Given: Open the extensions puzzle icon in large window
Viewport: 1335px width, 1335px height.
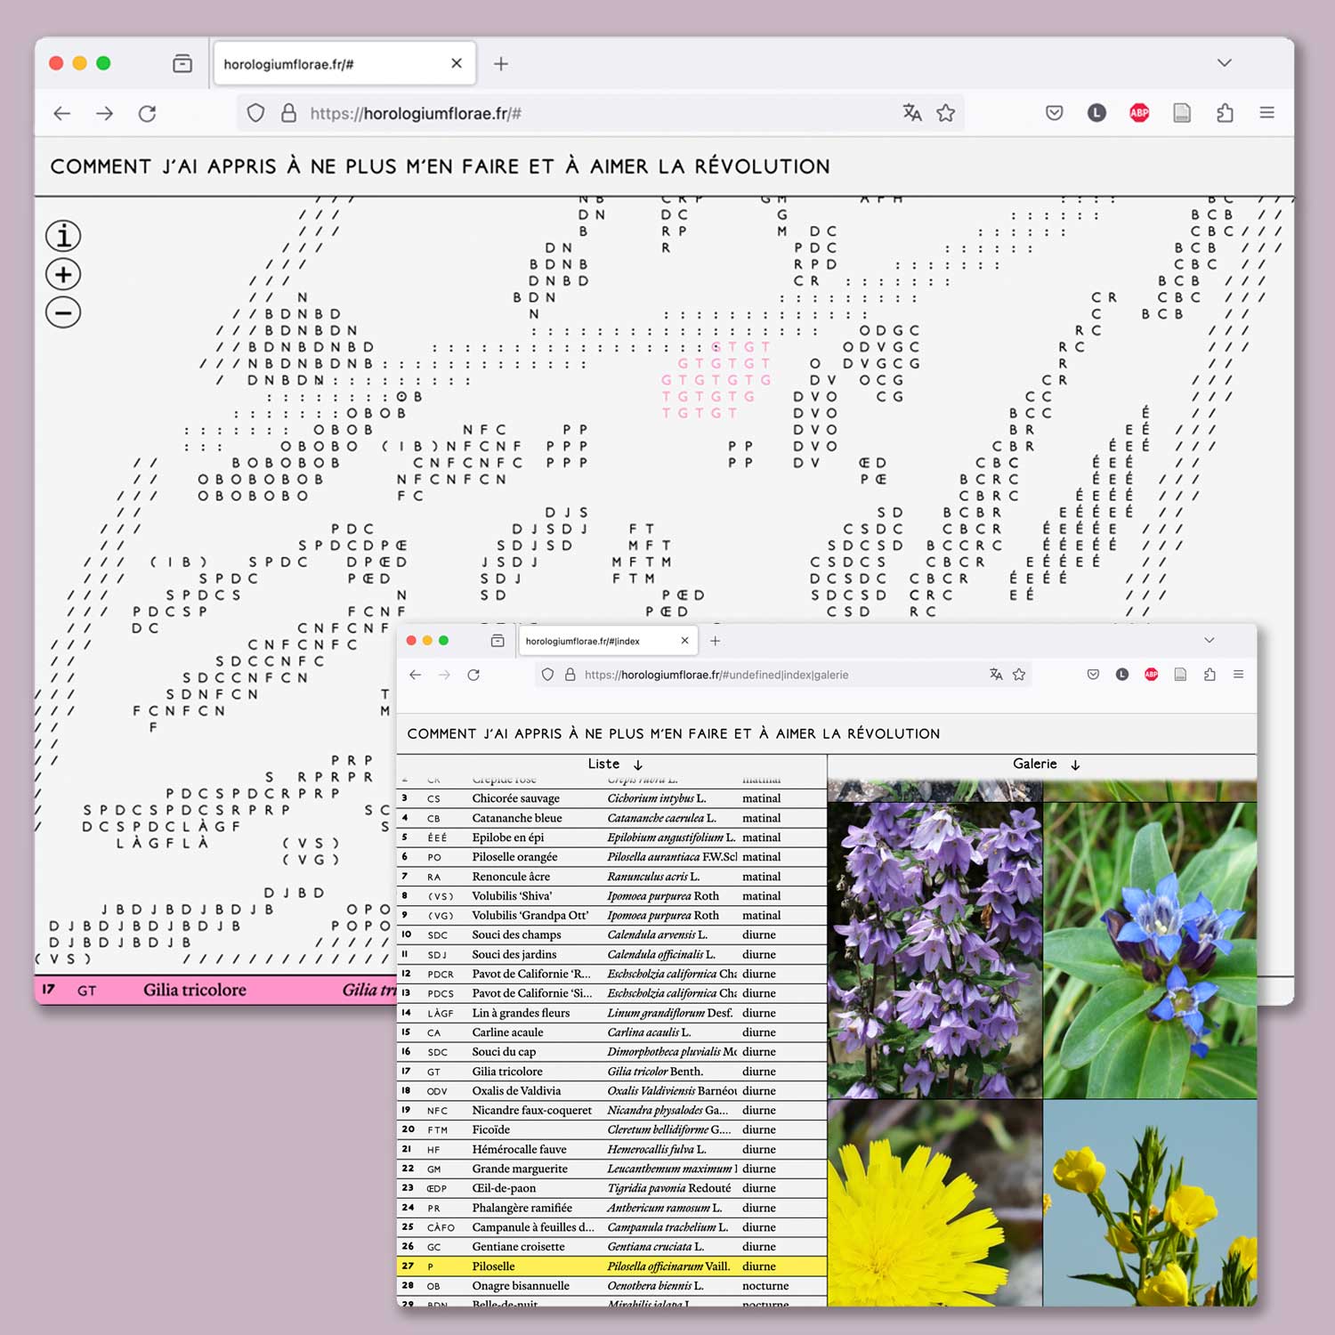Looking at the screenshot, I should tap(1225, 113).
